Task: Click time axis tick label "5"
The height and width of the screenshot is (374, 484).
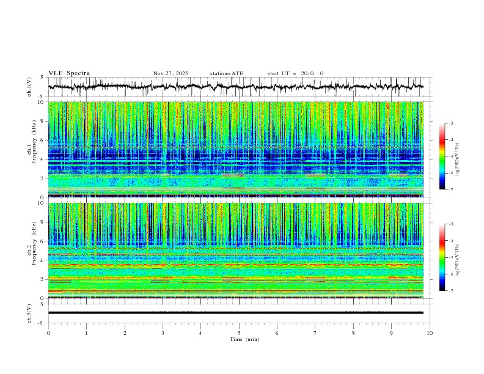Action: (239, 333)
